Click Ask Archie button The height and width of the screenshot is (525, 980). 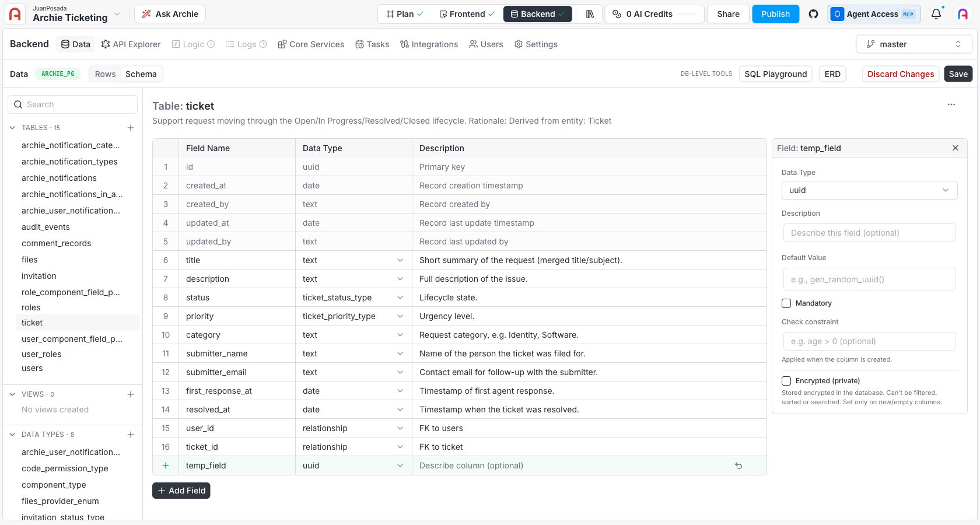[170, 14]
